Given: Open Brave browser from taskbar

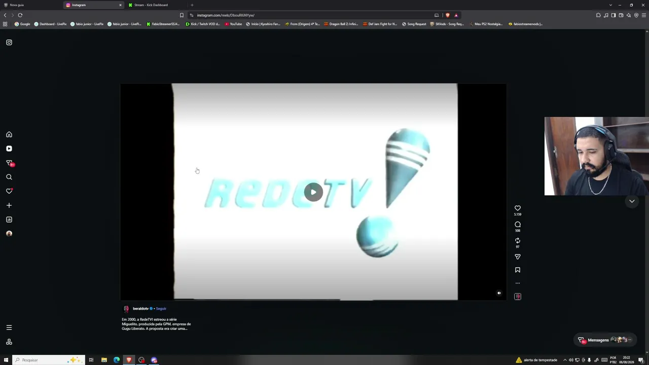Looking at the screenshot, I should [129, 360].
